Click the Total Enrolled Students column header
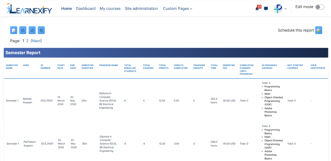 tap(130, 68)
